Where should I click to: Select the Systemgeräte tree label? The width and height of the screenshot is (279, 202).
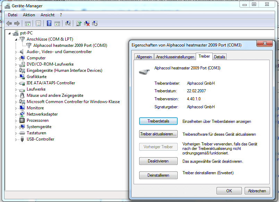click(39, 127)
